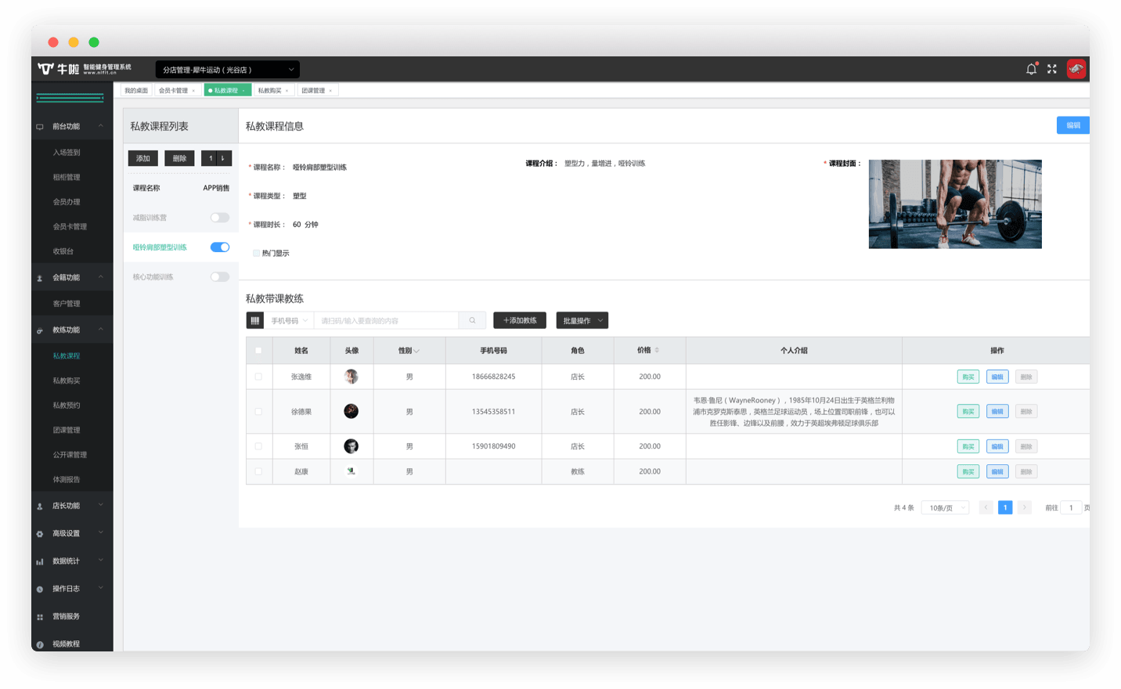The width and height of the screenshot is (1121, 689).
Task: Expand the 数据统计 sidebar group
Action: click(x=72, y=561)
